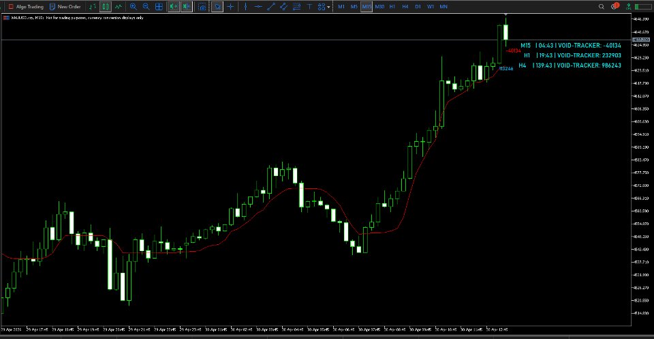This screenshot has height=339, width=654.
Task: Click the chart shift triangle marker above last candle
Action: (x=505, y=15)
